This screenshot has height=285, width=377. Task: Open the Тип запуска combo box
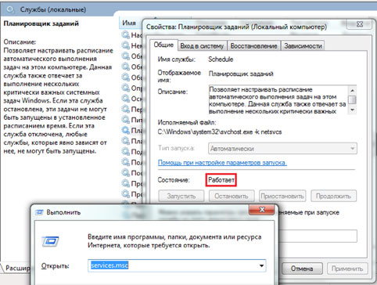(x=282, y=149)
